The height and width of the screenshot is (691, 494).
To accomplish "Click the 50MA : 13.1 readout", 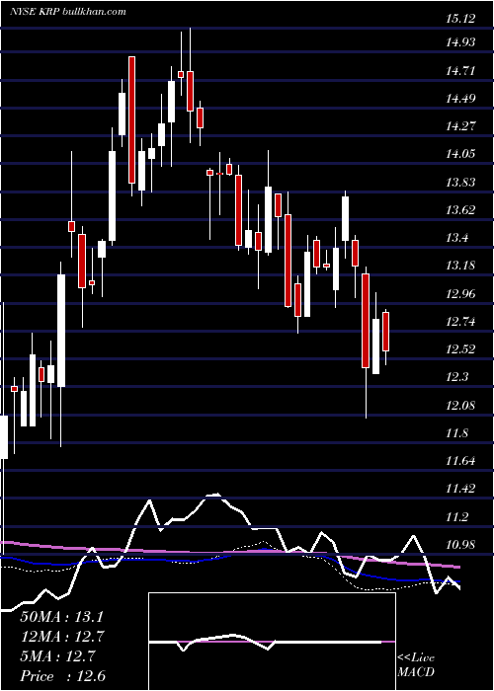I will [x=61, y=617].
